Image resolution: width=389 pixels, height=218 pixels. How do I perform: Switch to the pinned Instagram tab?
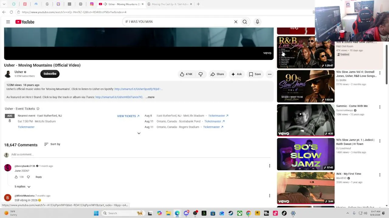pyautogui.click(x=92, y=4)
